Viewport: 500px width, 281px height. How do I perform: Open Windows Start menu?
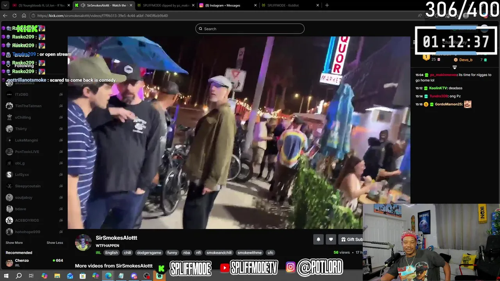pos(7,276)
